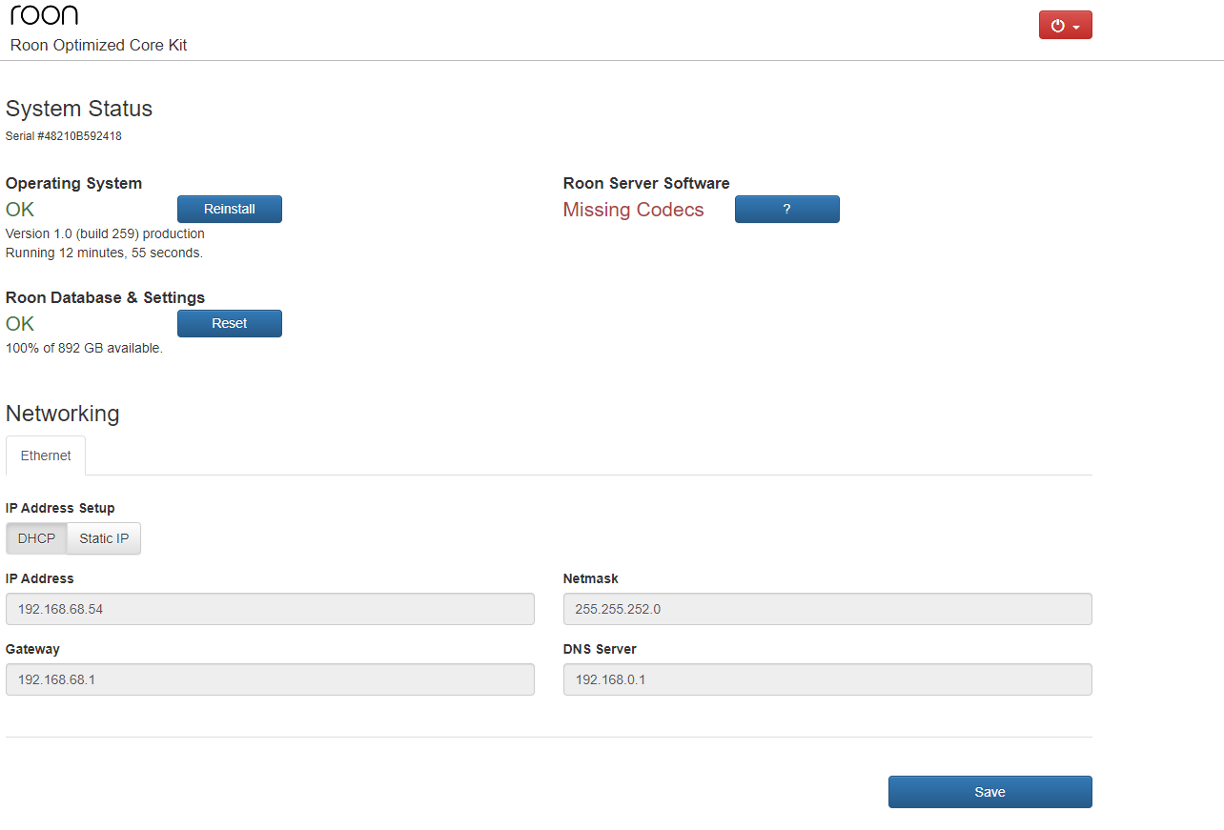
Task: Open the red power dropdown menu
Action: pyautogui.click(x=1065, y=26)
